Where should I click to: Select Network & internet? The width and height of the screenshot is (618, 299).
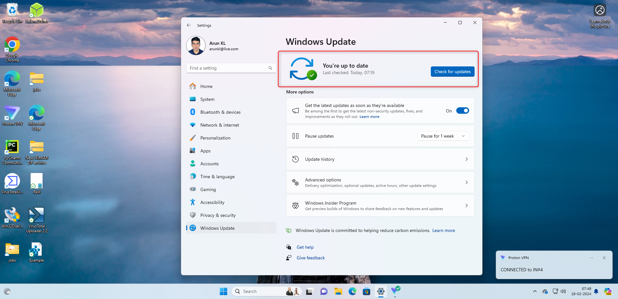(231, 125)
